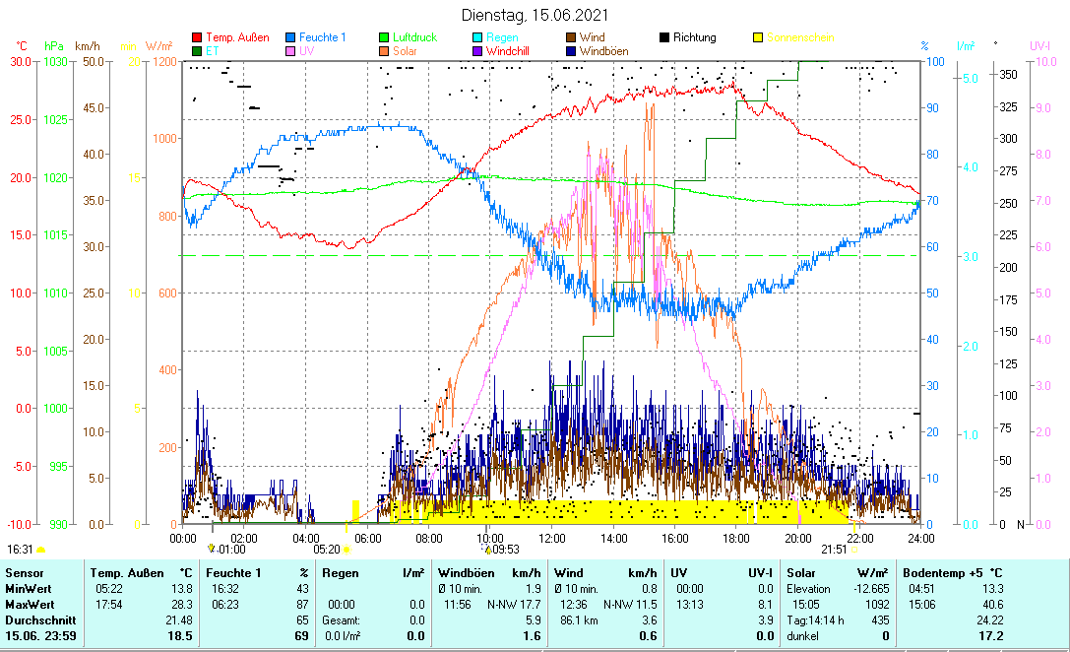This screenshot has width=1070, height=652.
Task: Click the 86.1 km wind run value
Action: point(580,620)
